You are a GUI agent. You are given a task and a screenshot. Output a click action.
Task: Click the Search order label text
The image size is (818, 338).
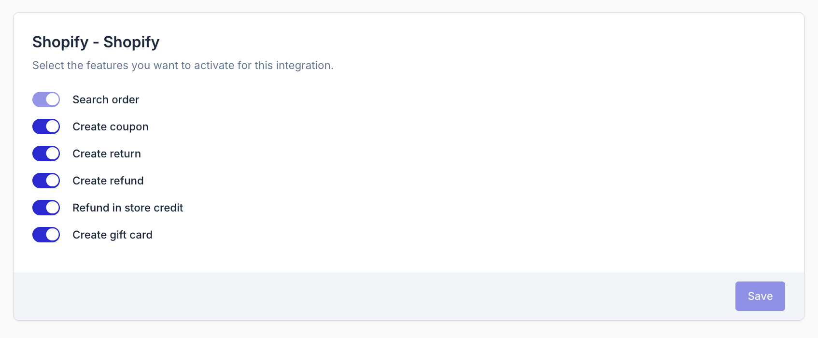106,99
